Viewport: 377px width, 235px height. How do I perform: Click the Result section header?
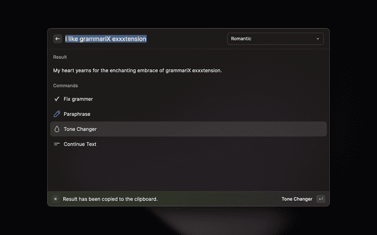click(60, 57)
